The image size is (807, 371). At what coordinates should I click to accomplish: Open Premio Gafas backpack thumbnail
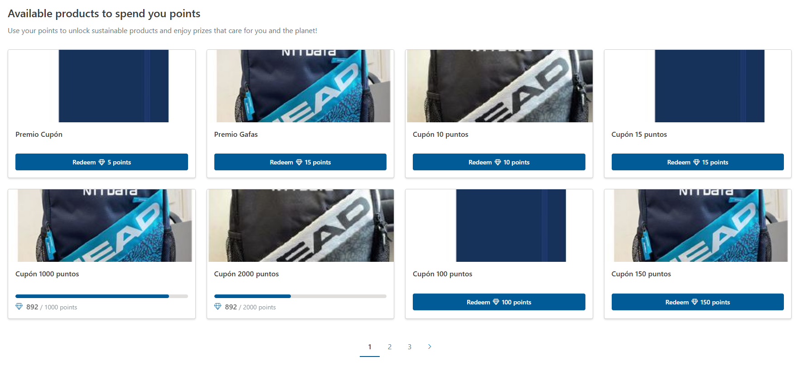(303, 86)
